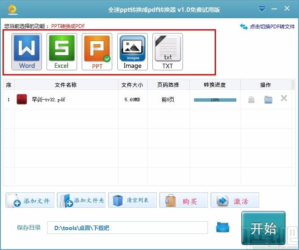The height and width of the screenshot is (250, 299).
Task: Select the Excel conversion icon
Action: [x=62, y=52]
